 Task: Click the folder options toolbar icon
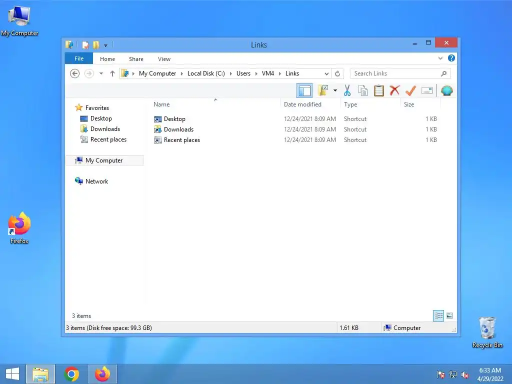(x=323, y=90)
